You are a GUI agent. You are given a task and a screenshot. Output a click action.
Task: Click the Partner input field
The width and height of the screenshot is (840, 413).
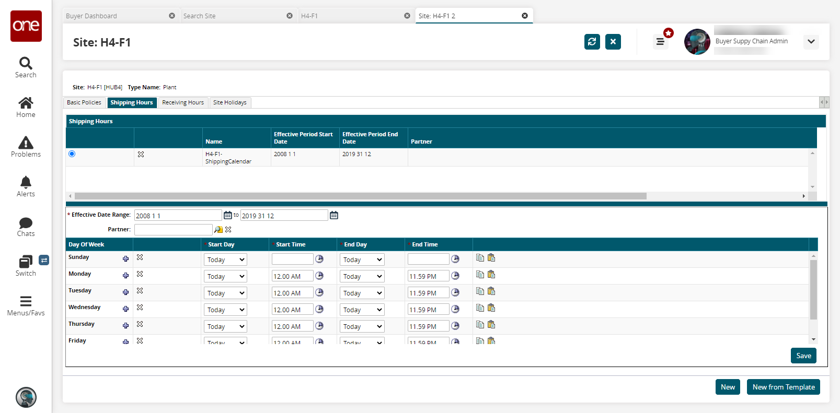point(173,230)
